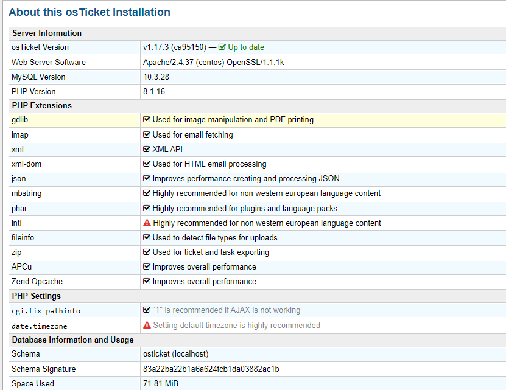Click the check icon in the zip row

coord(147,252)
